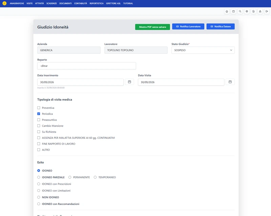
Task: Check the Preventiva checkbox
Action: (x=39, y=108)
